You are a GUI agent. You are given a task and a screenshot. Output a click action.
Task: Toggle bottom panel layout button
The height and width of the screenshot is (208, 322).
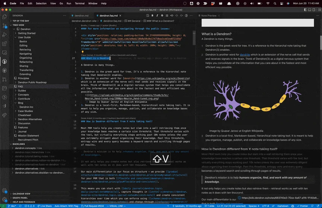tap(310, 10)
